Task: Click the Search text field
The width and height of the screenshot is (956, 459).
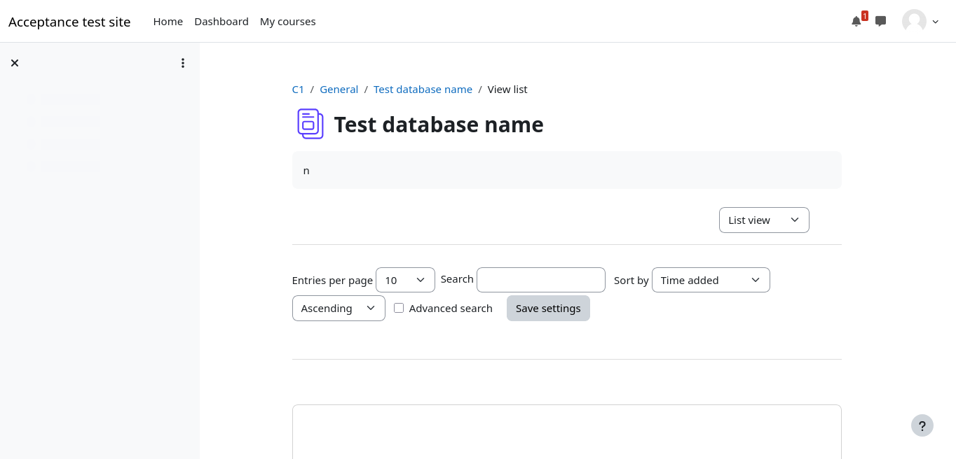Action: [x=540, y=280]
